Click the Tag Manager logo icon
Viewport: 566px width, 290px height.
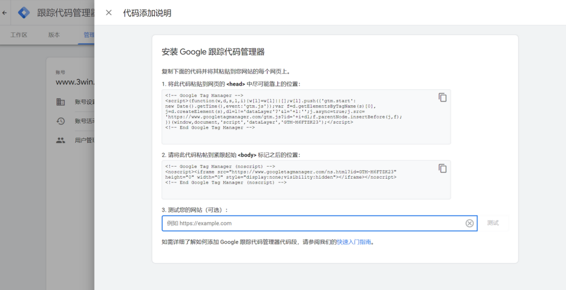pyautogui.click(x=24, y=13)
